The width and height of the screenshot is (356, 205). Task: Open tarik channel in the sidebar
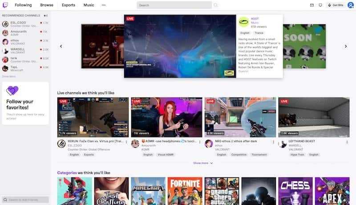pos(25,59)
